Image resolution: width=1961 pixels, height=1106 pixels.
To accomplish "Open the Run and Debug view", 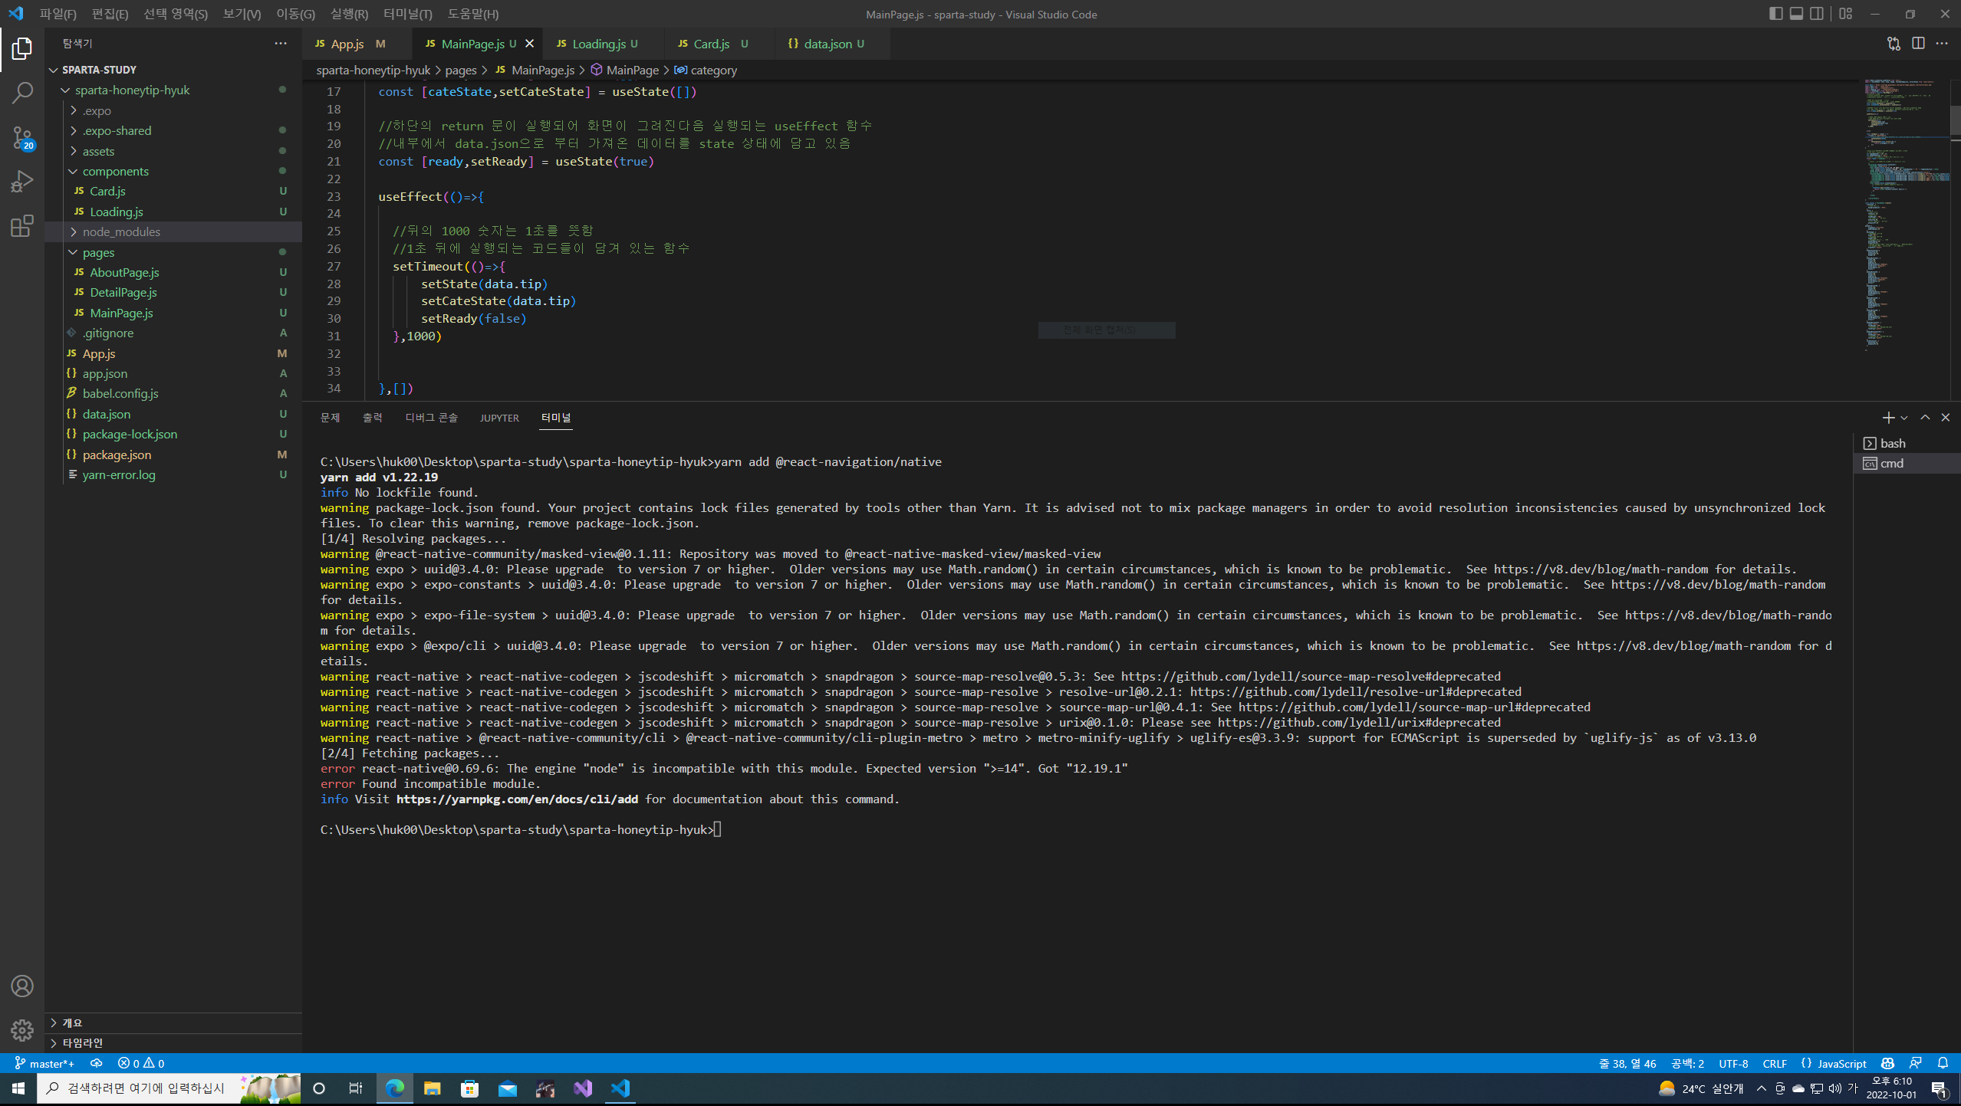I will (22, 182).
